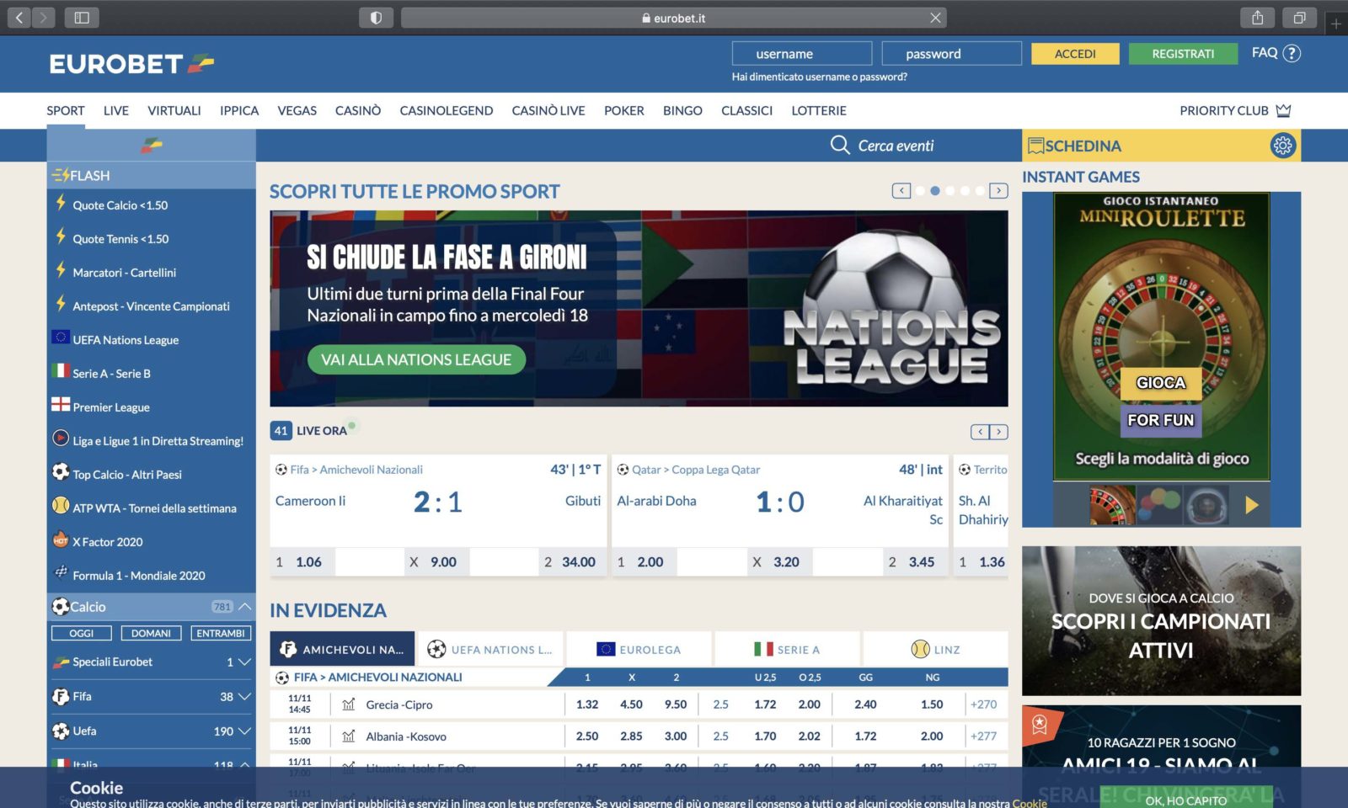
Task: Collapse the Calcio sports section
Action: [244, 606]
